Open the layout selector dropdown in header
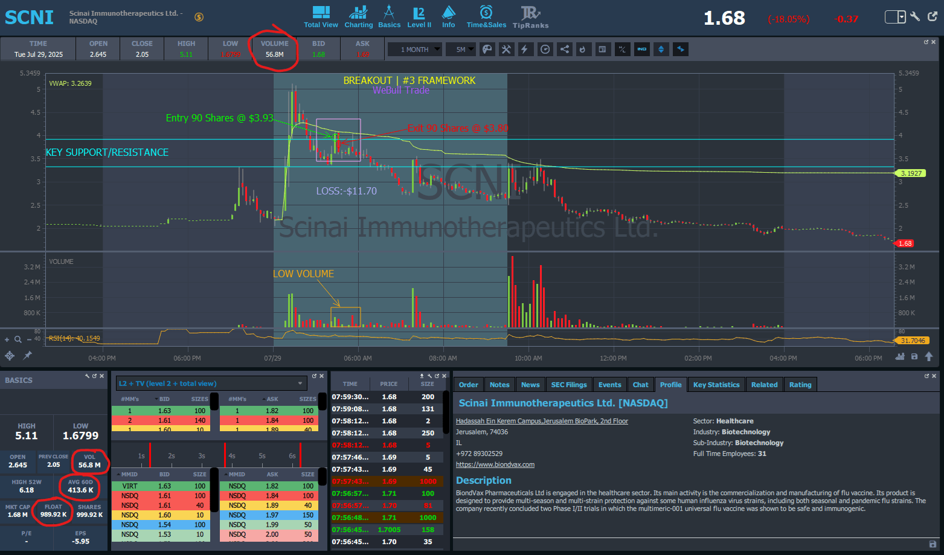The height and width of the screenshot is (555, 944). (x=895, y=17)
